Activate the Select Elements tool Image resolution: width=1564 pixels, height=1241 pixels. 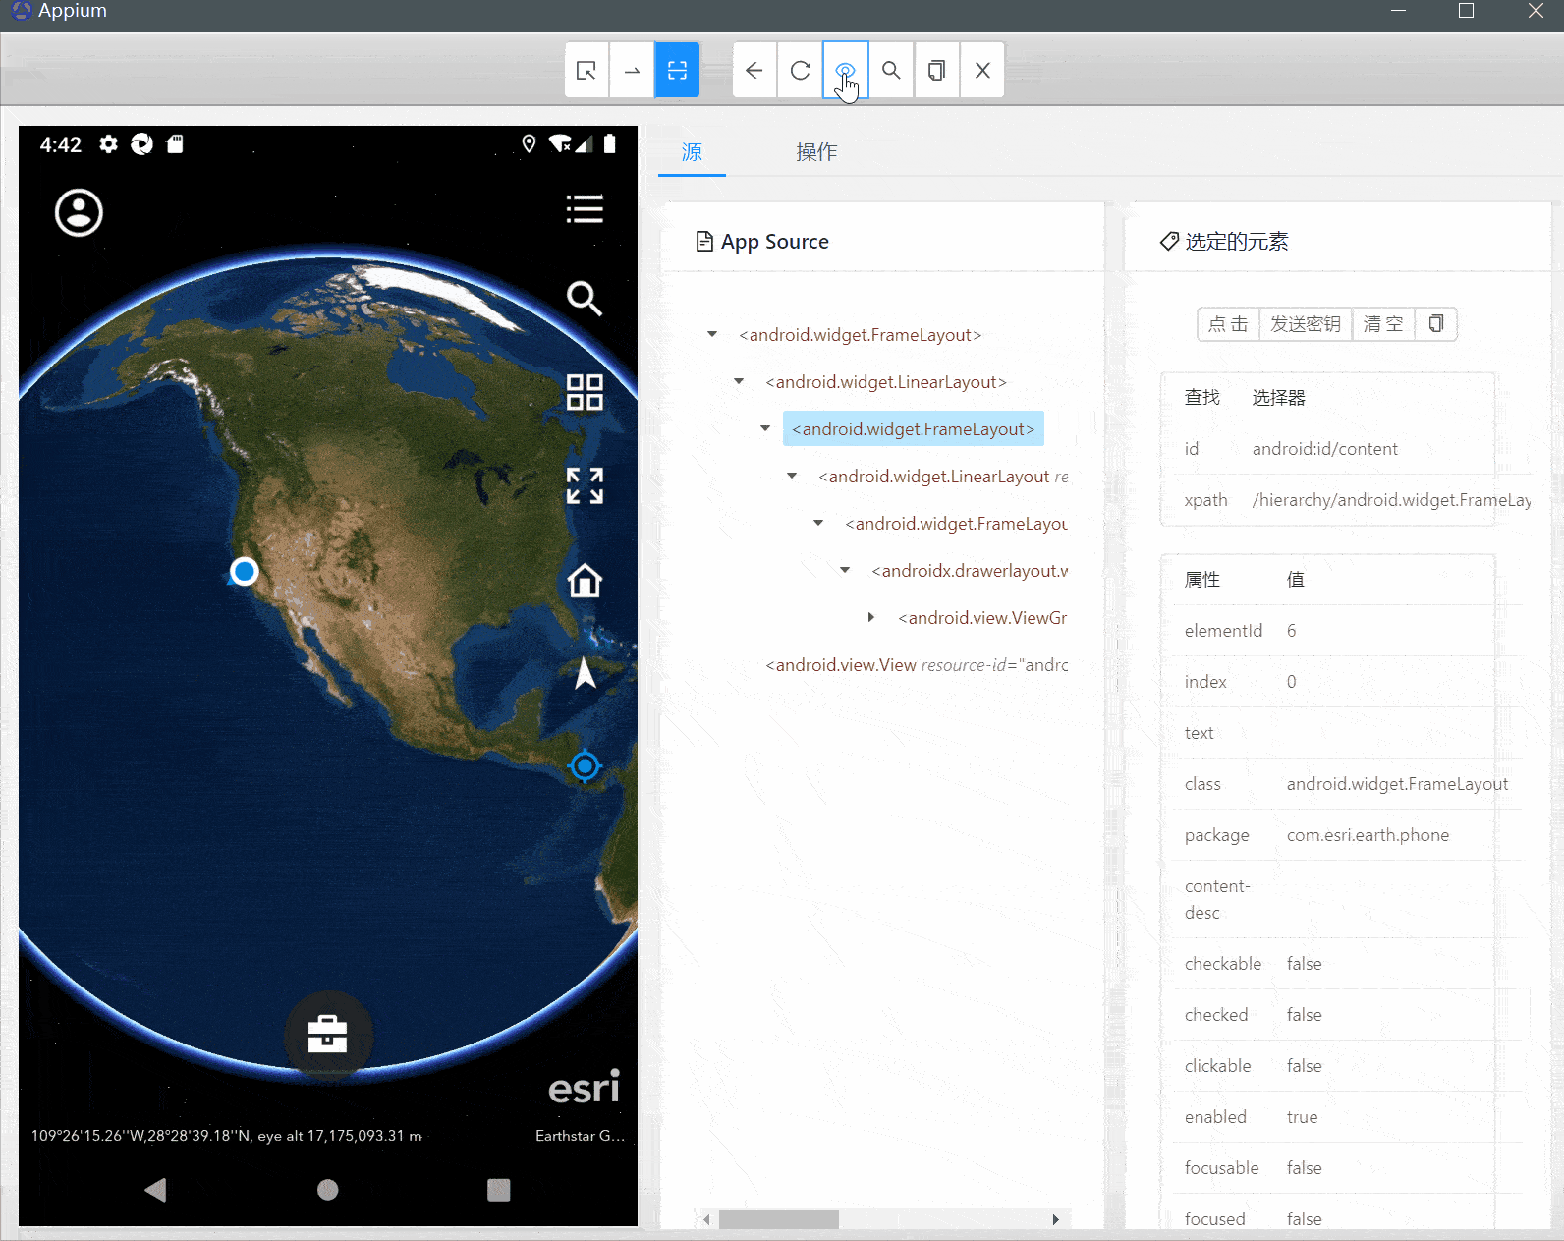[x=586, y=70]
